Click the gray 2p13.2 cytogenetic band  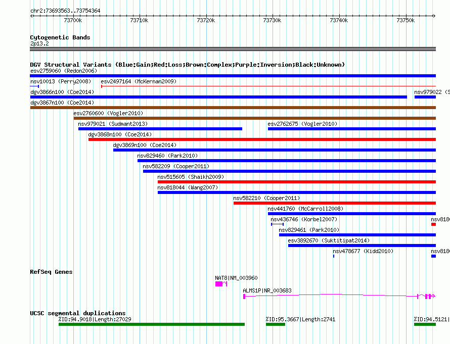click(233, 49)
